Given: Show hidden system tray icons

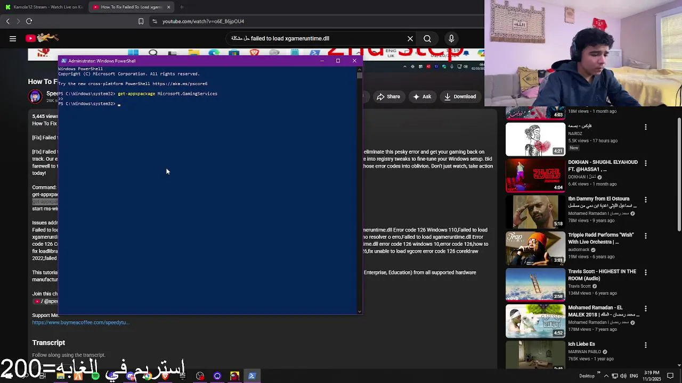Looking at the screenshot, I should coord(606,376).
